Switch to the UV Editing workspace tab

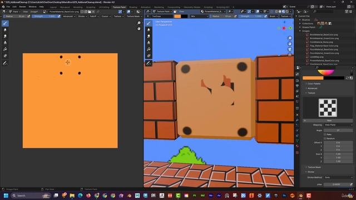104,7
